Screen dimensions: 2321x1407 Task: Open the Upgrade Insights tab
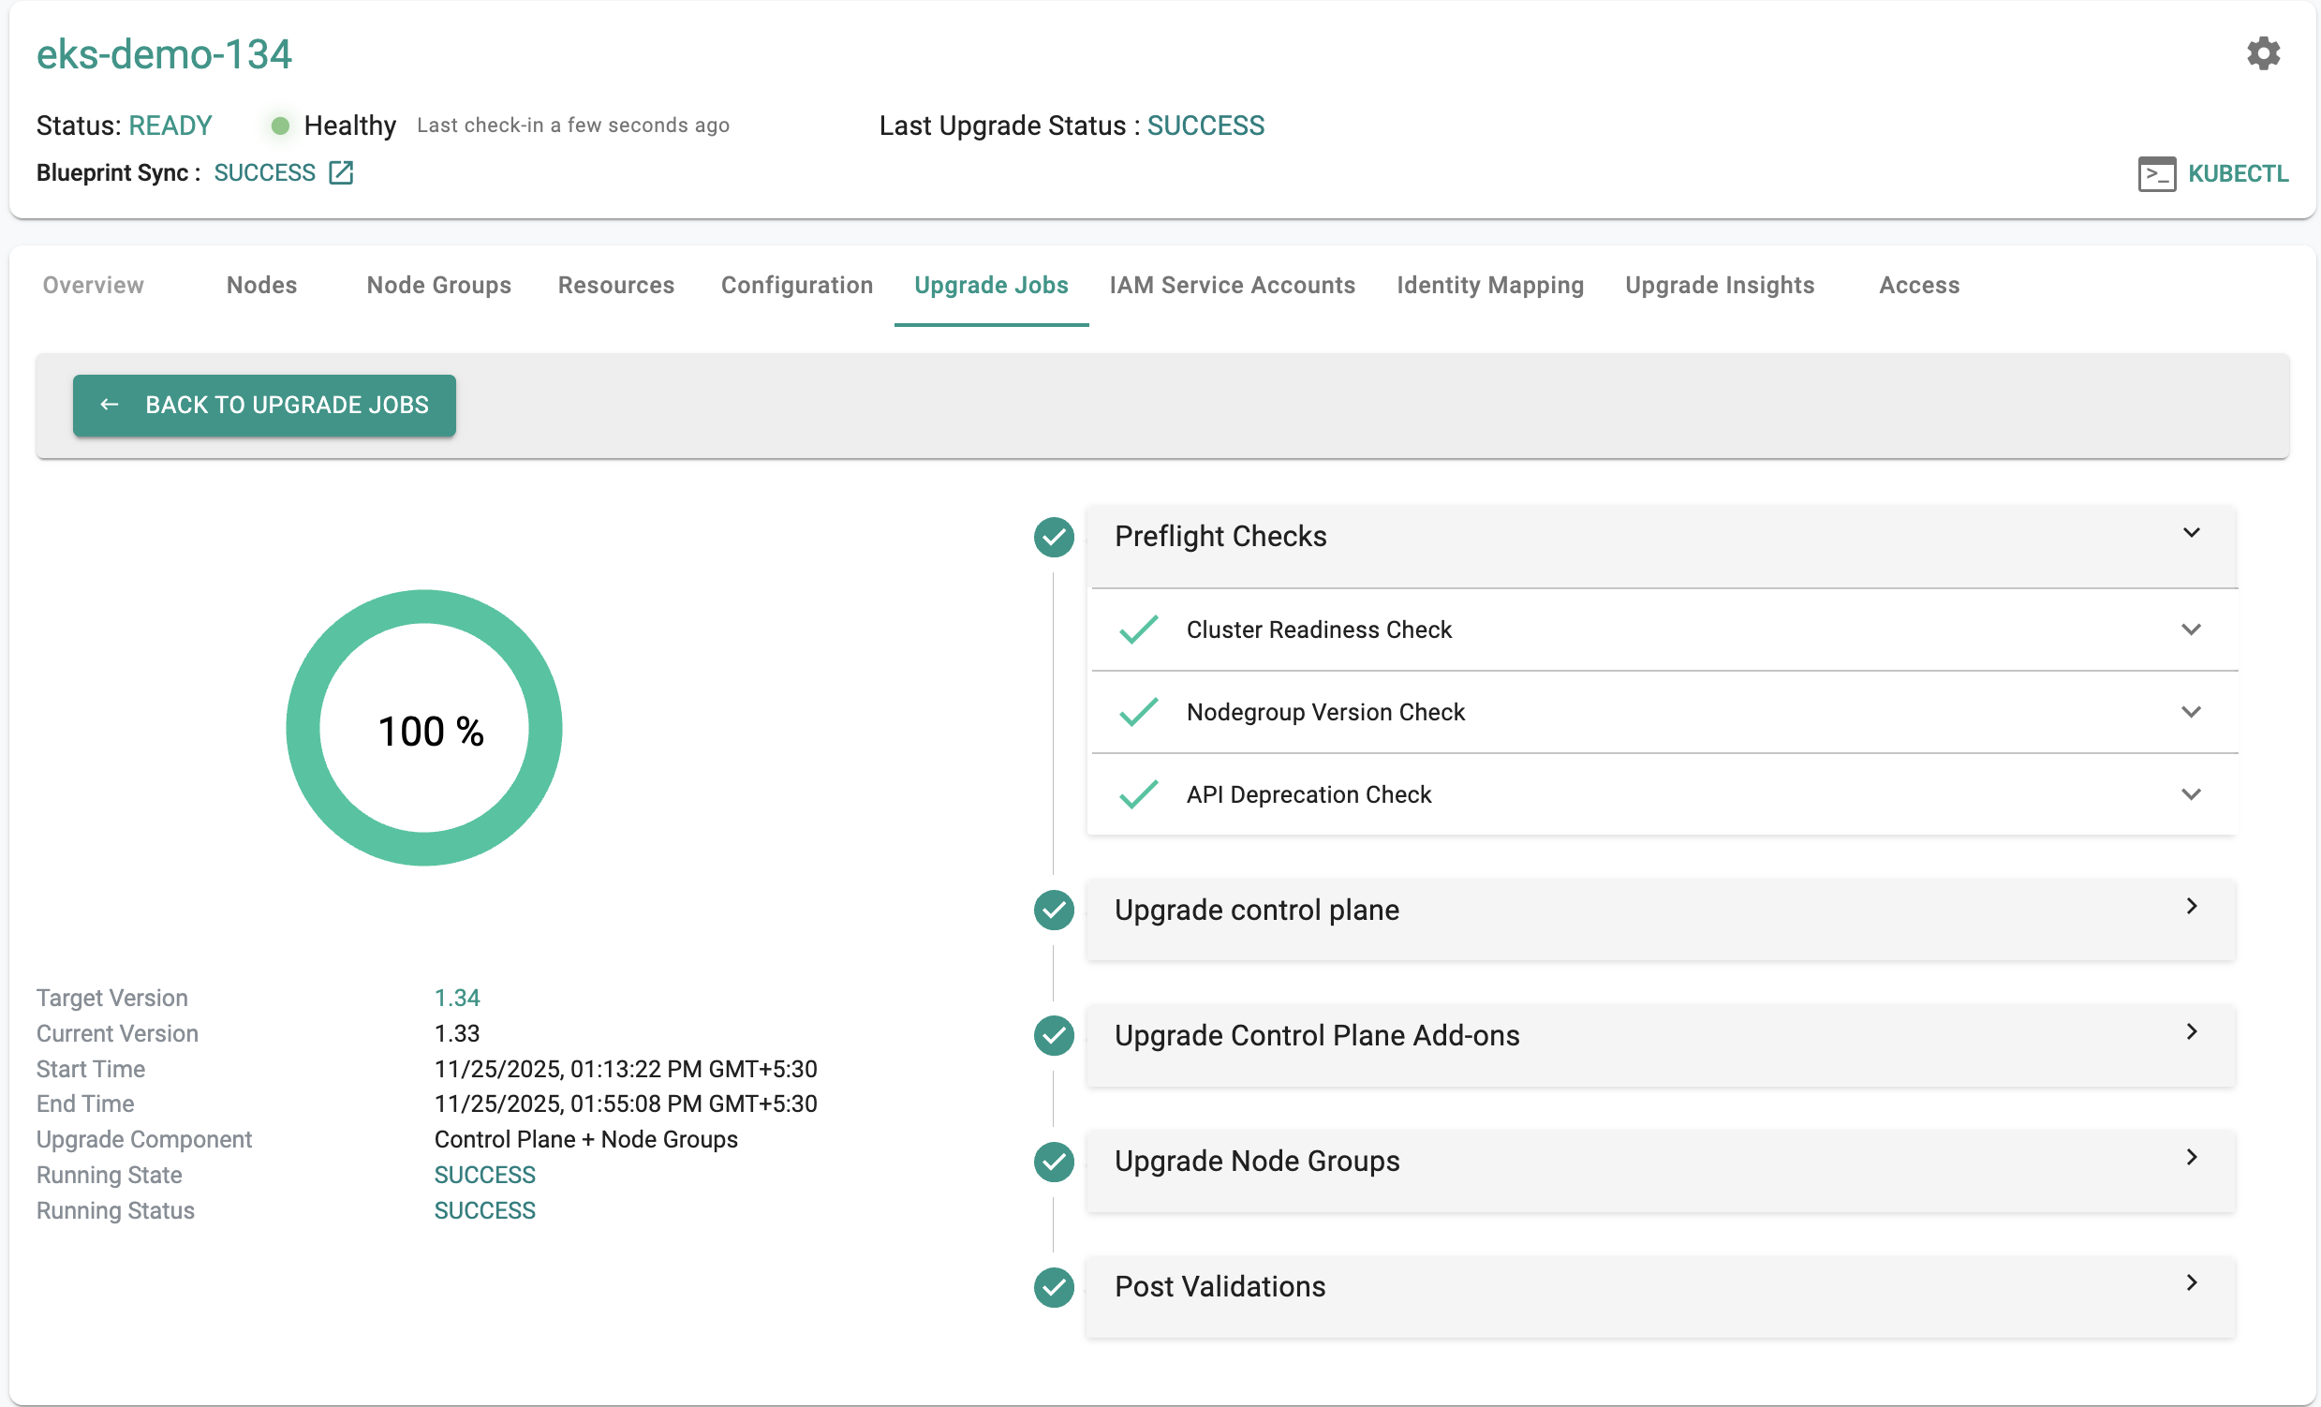click(1719, 286)
